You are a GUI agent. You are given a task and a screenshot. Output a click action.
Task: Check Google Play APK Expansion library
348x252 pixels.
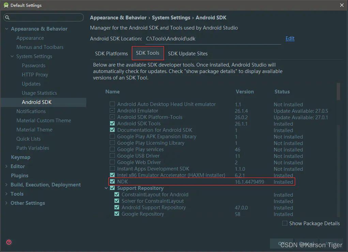coord(112,136)
